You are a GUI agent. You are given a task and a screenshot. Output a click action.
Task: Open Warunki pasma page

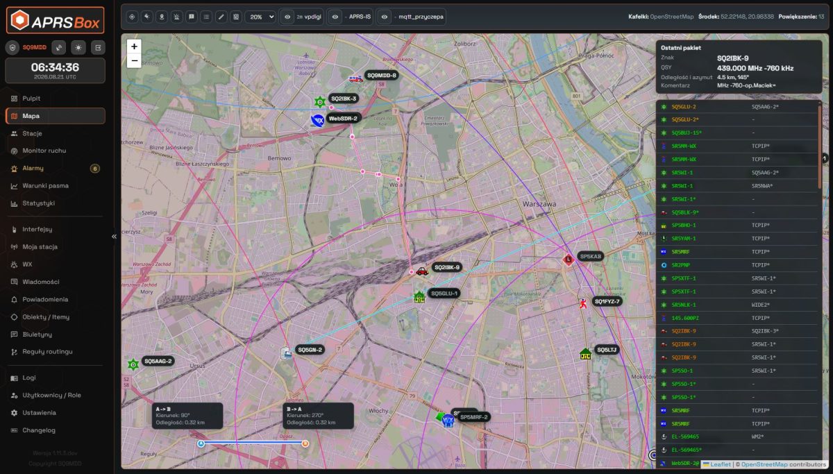coord(56,186)
